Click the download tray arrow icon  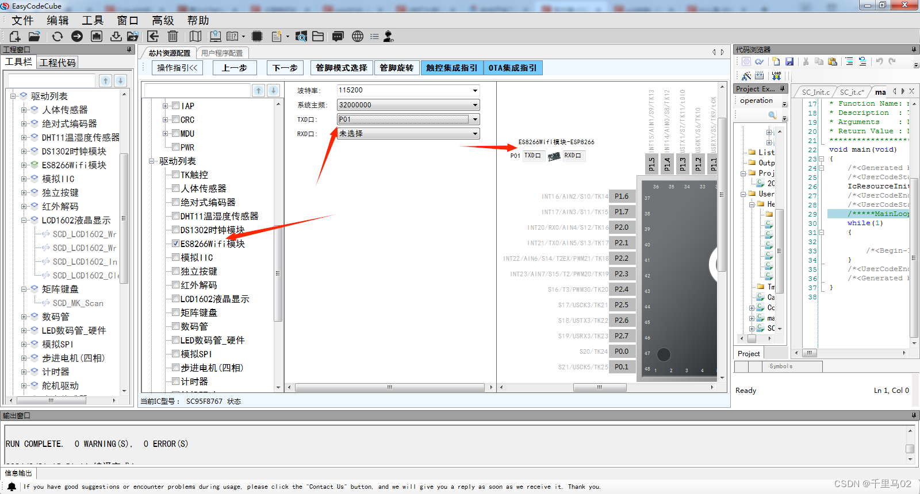(x=116, y=36)
